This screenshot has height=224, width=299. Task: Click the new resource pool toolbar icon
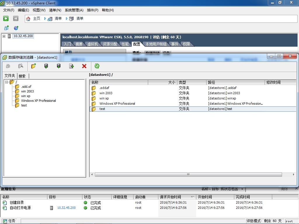pos(16,28)
